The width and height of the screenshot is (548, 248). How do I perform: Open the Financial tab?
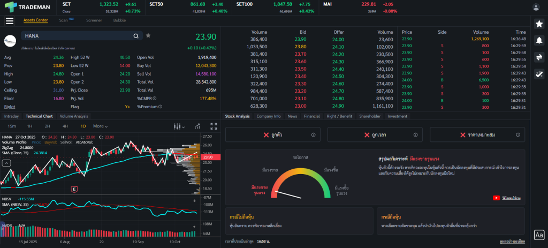coord(311,116)
